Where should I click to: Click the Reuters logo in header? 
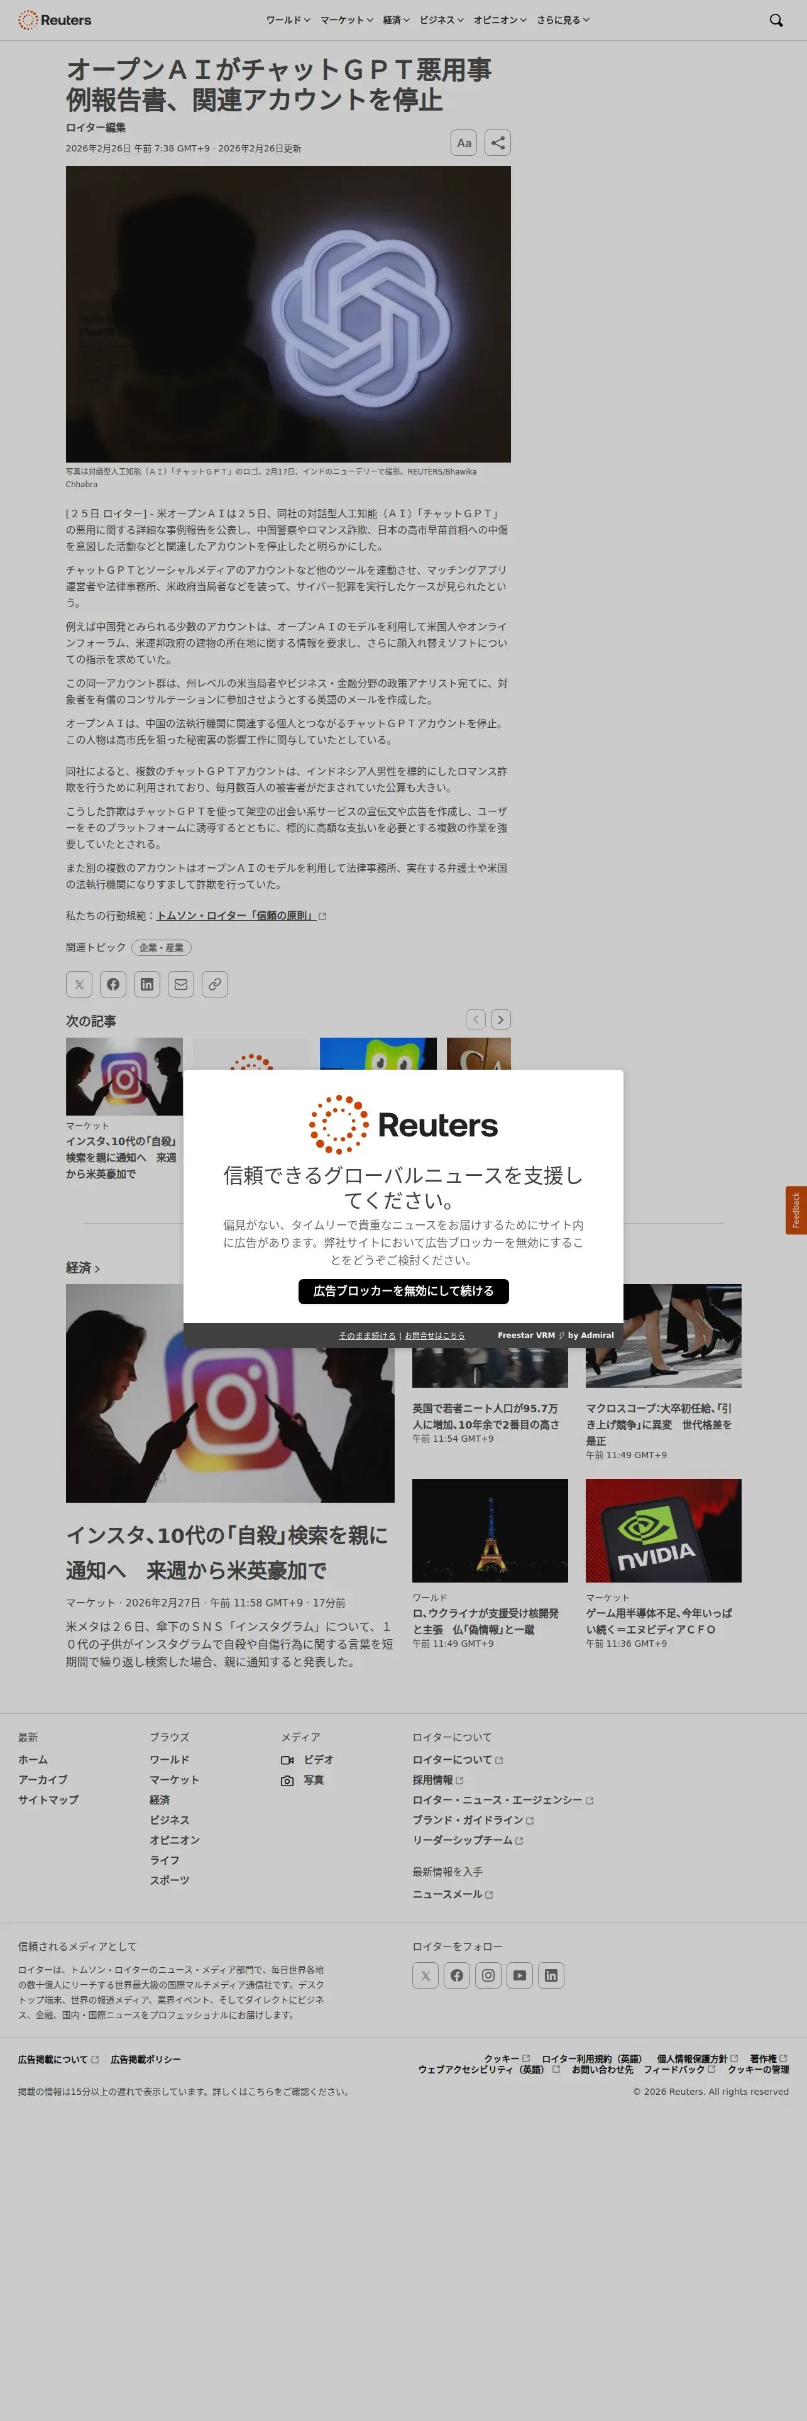tap(55, 19)
